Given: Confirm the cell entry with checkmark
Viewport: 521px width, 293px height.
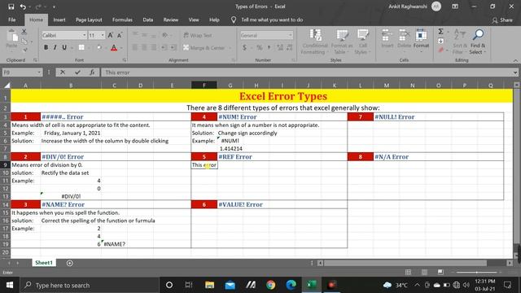Looking at the screenshot, I should pyautogui.click(x=77, y=72).
